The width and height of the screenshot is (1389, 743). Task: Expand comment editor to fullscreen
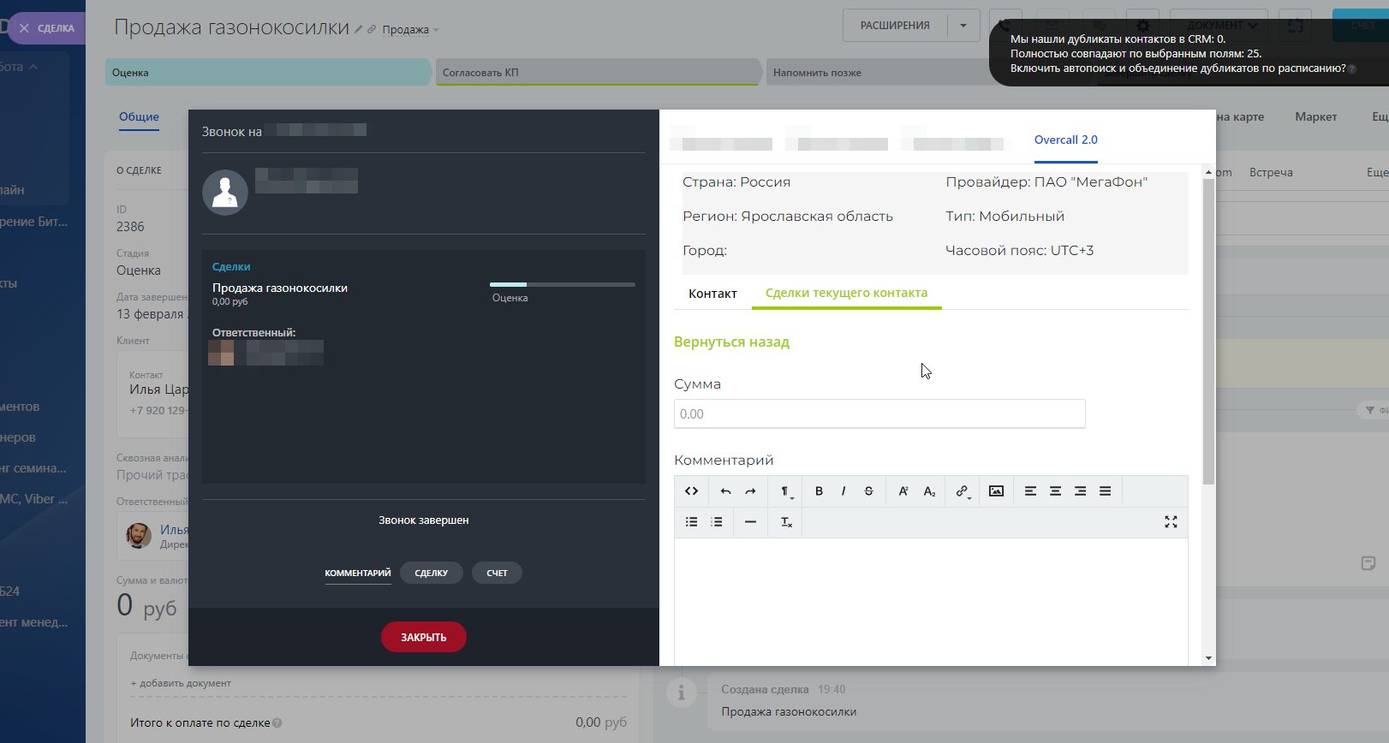click(x=1171, y=522)
